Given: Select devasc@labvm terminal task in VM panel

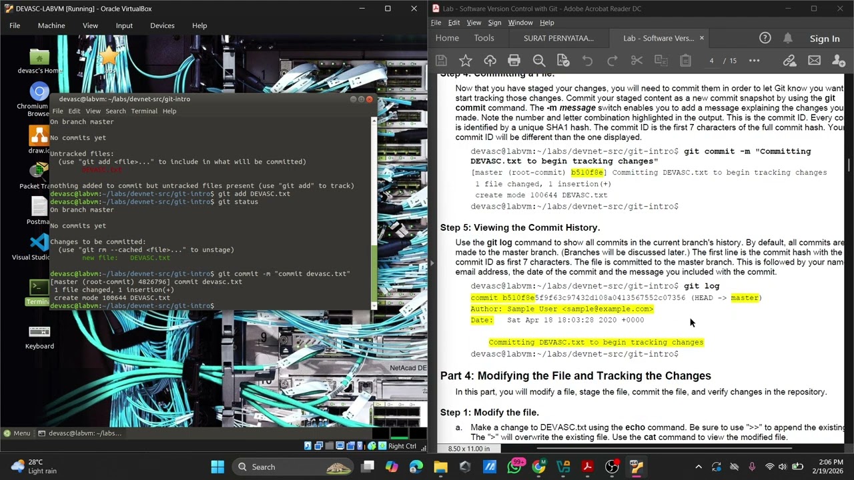Looking at the screenshot, I should click(80, 433).
